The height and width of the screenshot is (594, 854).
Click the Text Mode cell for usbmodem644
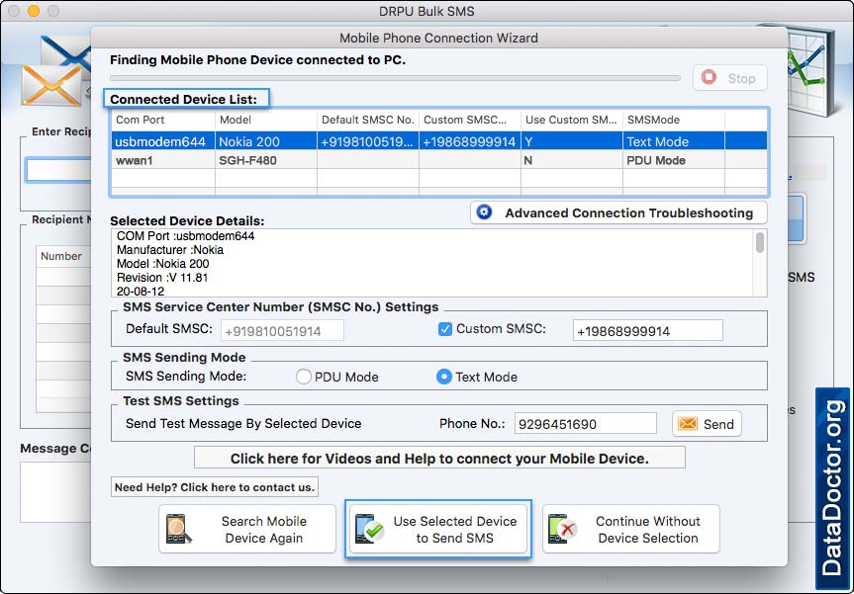(673, 141)
